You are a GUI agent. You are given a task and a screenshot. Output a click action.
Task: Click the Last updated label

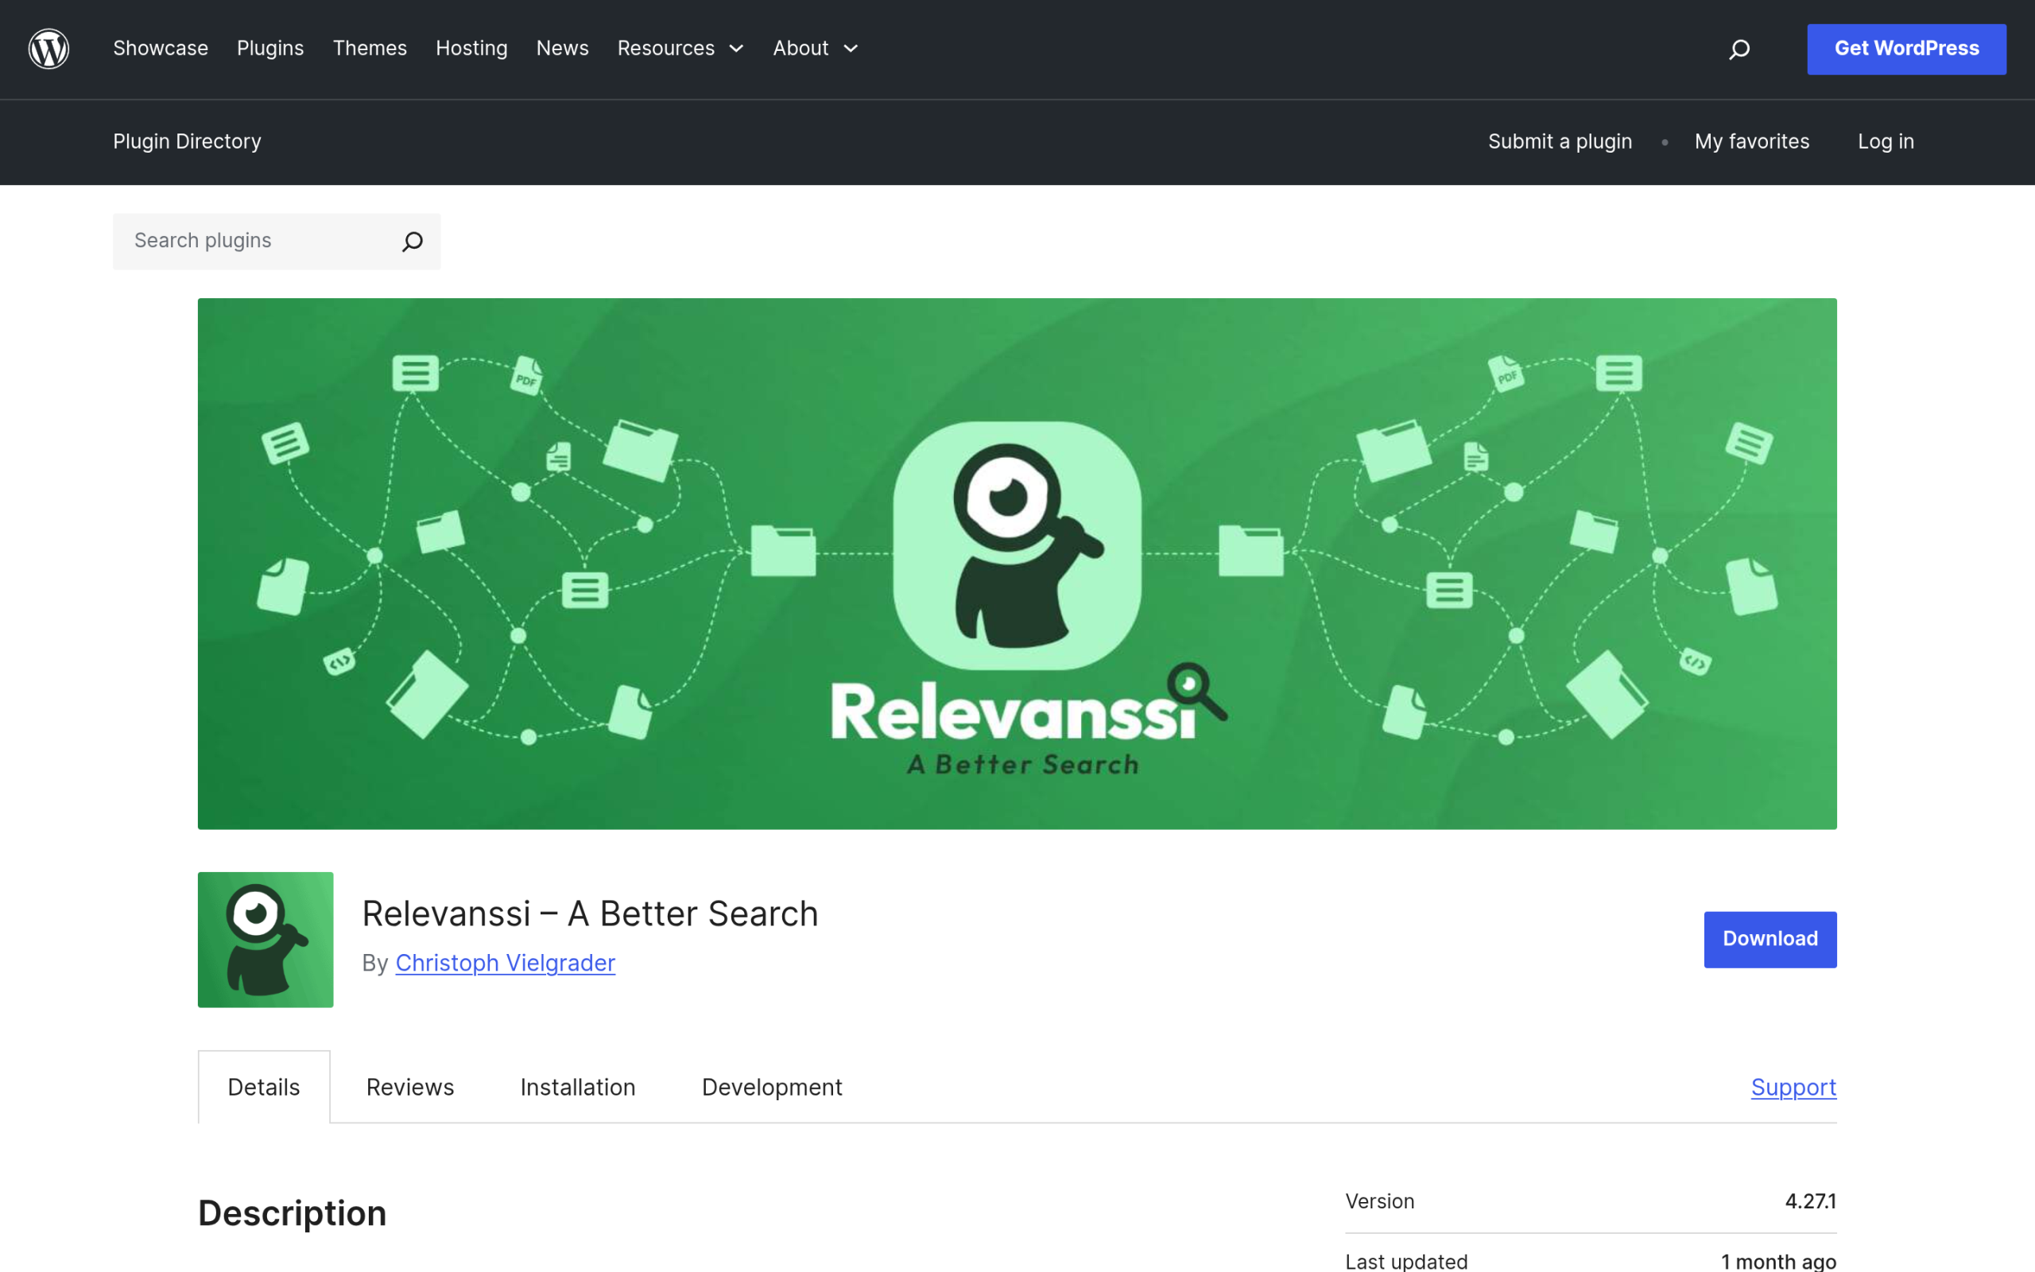[x=1406, y=1261]
